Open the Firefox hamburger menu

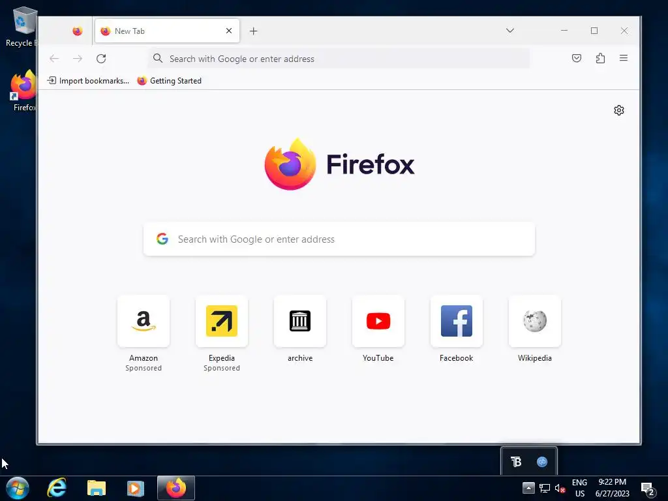tap(623, 58)
